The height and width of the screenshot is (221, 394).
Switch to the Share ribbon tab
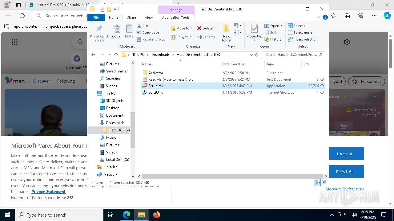coord(131,17)
